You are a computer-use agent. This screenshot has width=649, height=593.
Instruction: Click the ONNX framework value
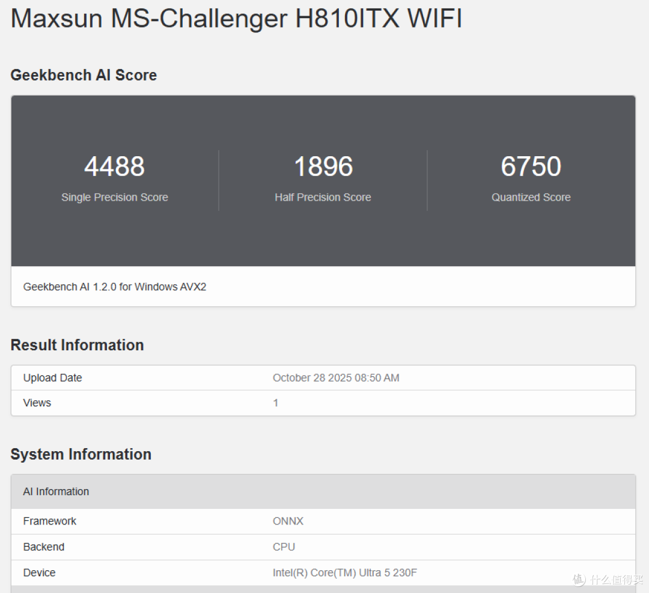(x=288, y=521)
